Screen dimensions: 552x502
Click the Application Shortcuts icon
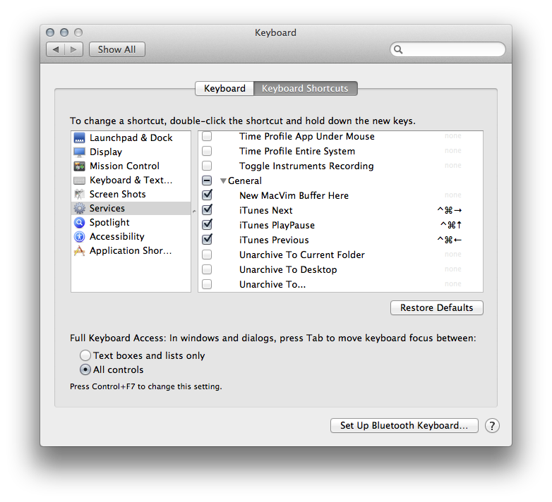click(79, 251)
